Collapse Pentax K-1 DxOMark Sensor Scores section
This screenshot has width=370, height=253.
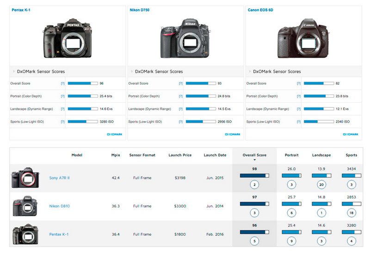(14, 71)
